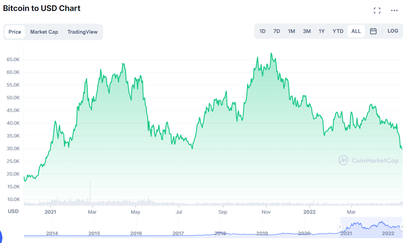Click the November all-time-high peak on chart line
This screenshot has width=409, height=243.
[271, 53]
